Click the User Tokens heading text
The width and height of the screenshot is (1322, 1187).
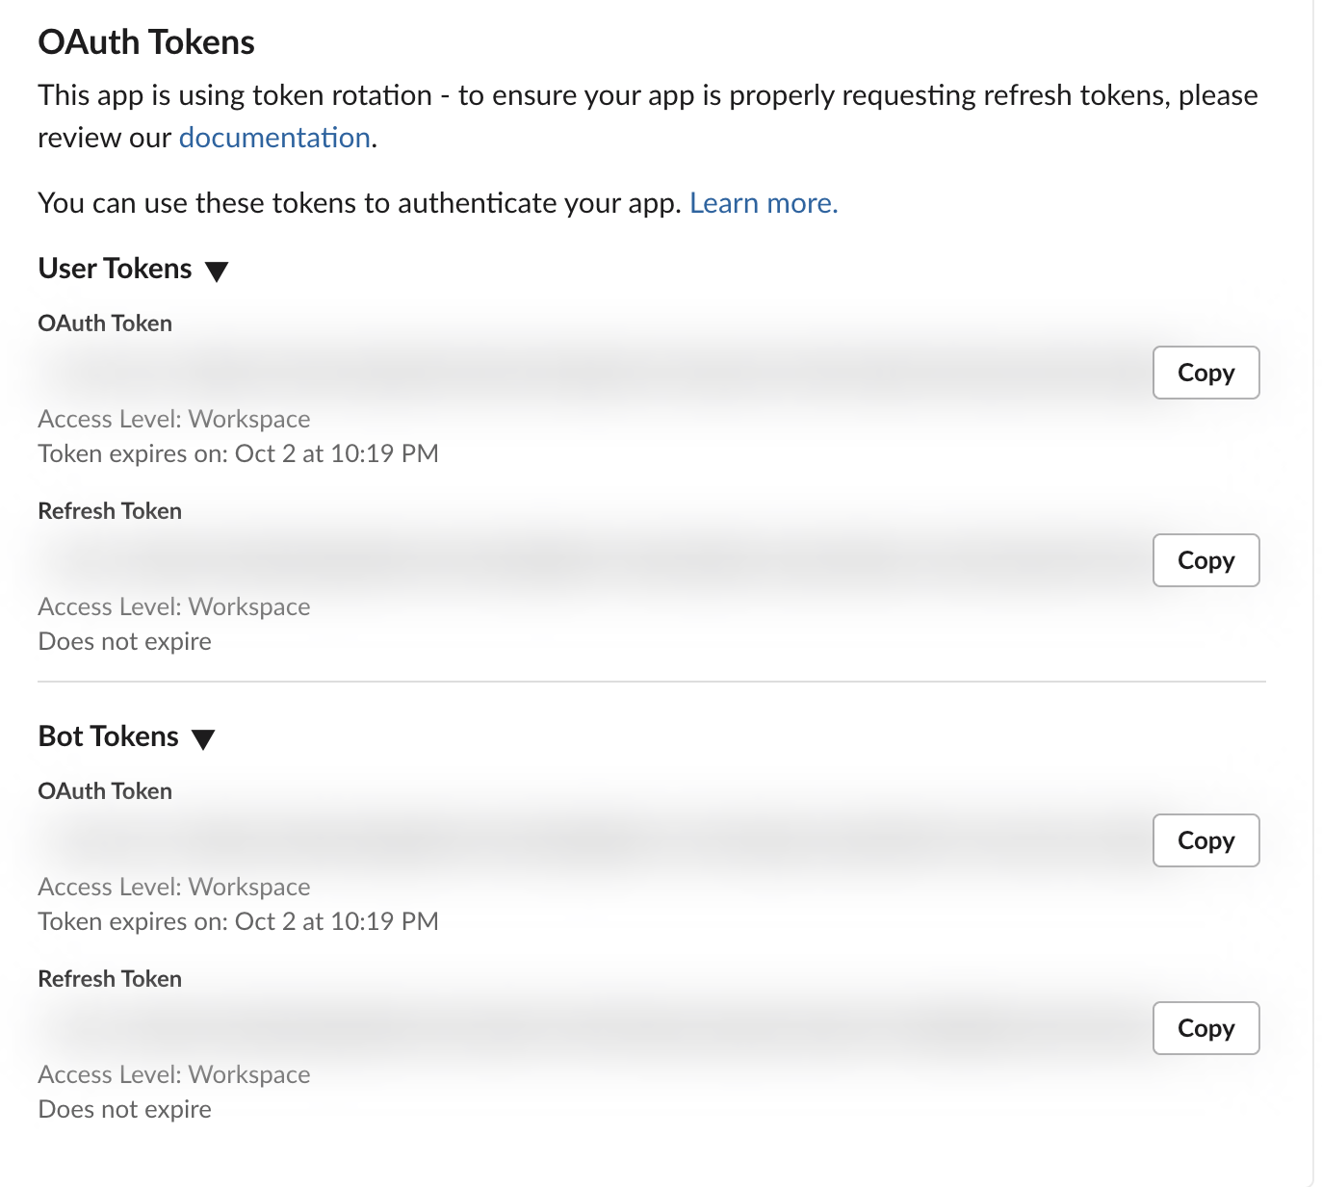[116, 269]
